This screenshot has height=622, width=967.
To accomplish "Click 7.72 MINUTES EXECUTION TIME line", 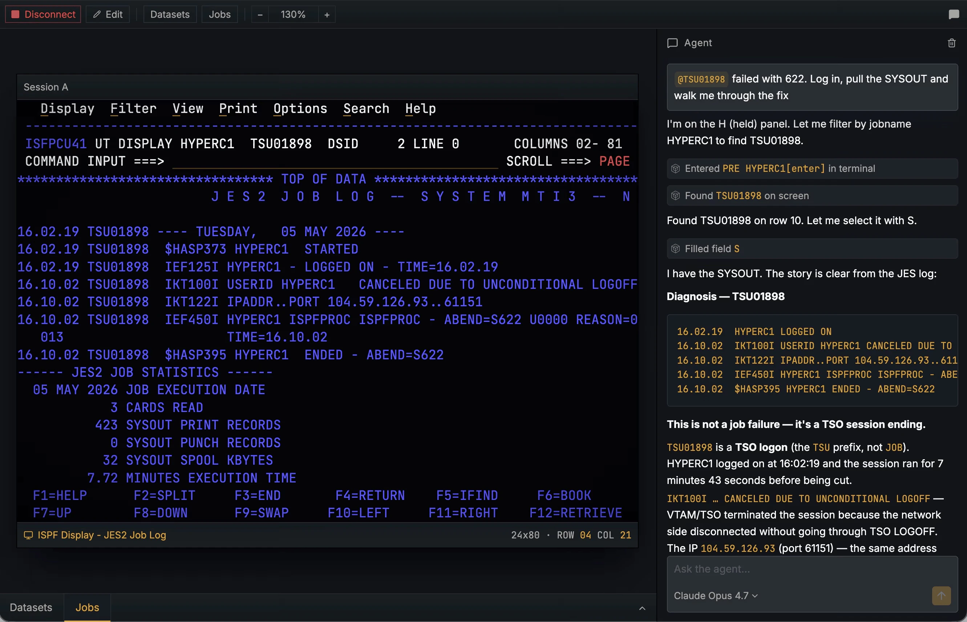I will 192,478.
